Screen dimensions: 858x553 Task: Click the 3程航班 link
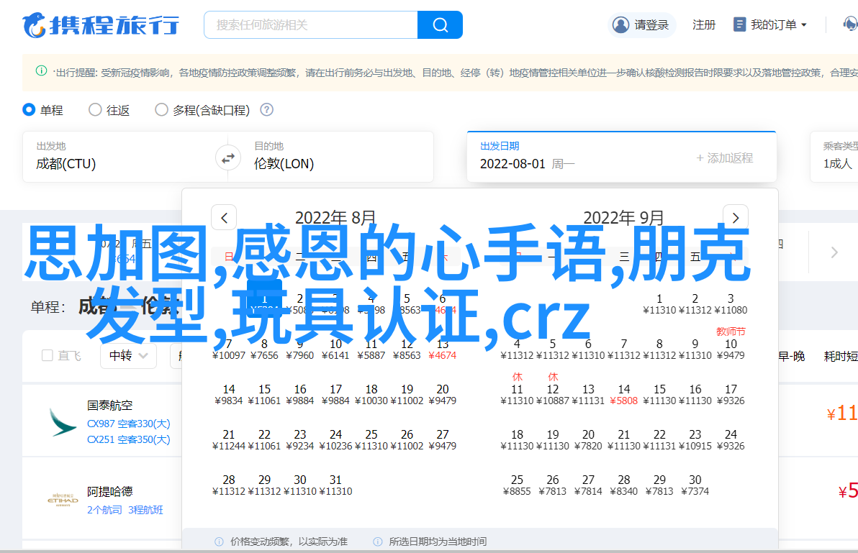[x=145, y=510]
